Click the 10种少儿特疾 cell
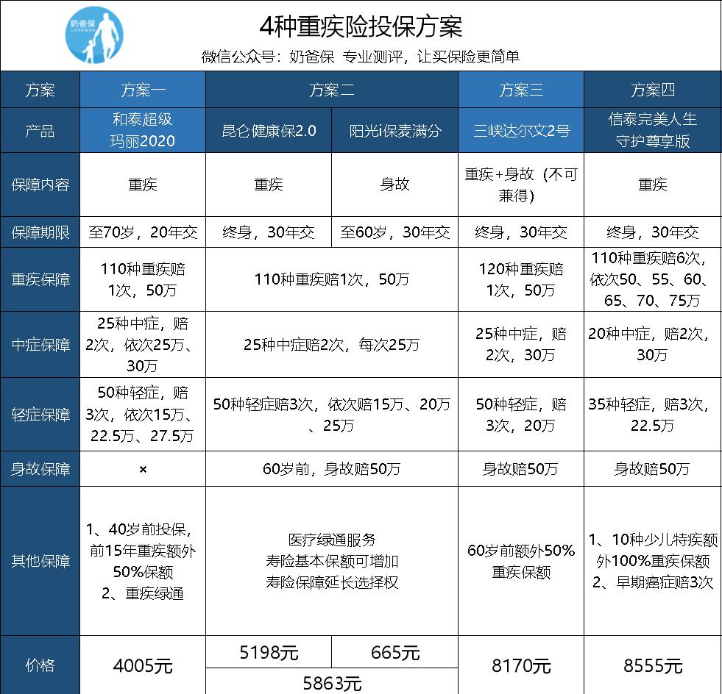This screenshot has width=722, height=694. [653, 561]
